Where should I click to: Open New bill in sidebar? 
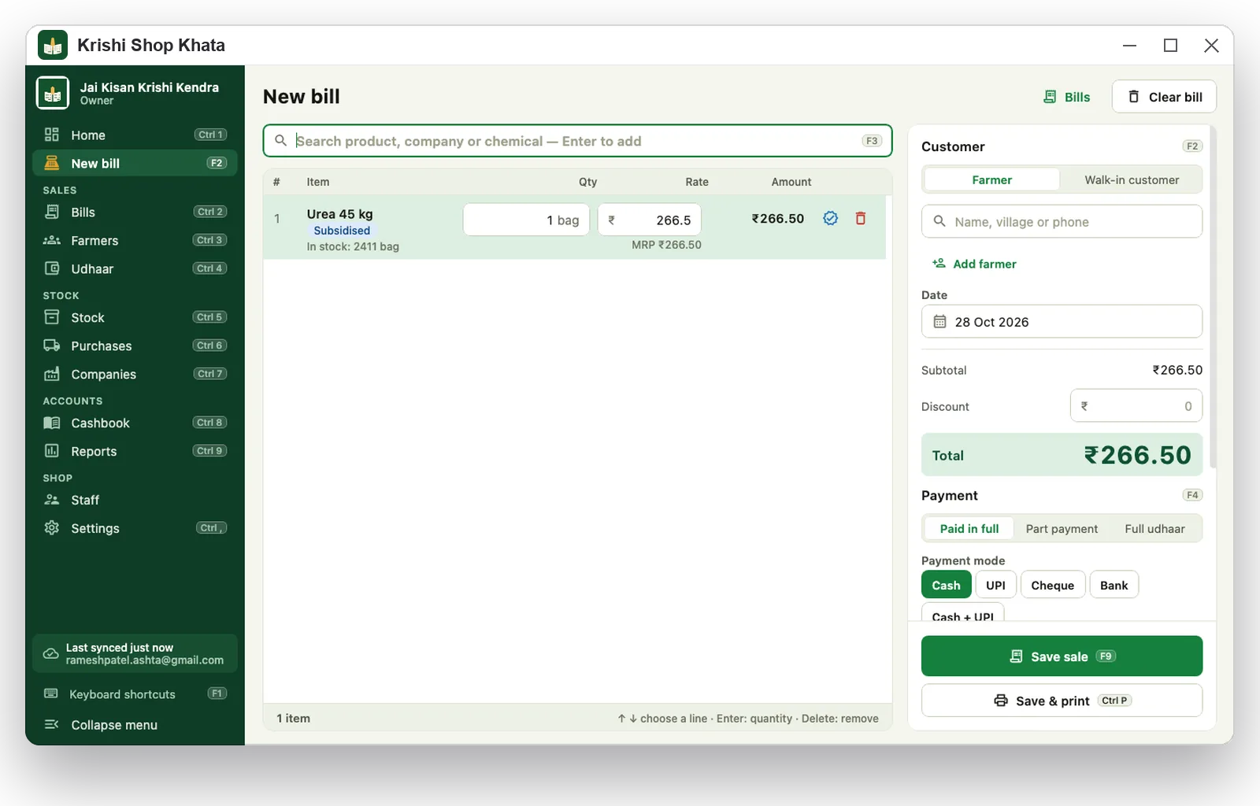[135, 164]
